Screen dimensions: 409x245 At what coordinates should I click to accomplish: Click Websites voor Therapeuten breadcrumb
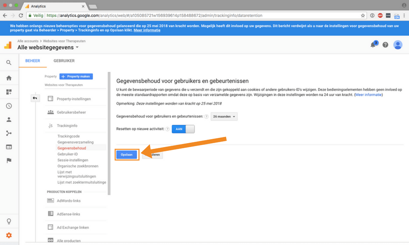(x=64, y=41)
